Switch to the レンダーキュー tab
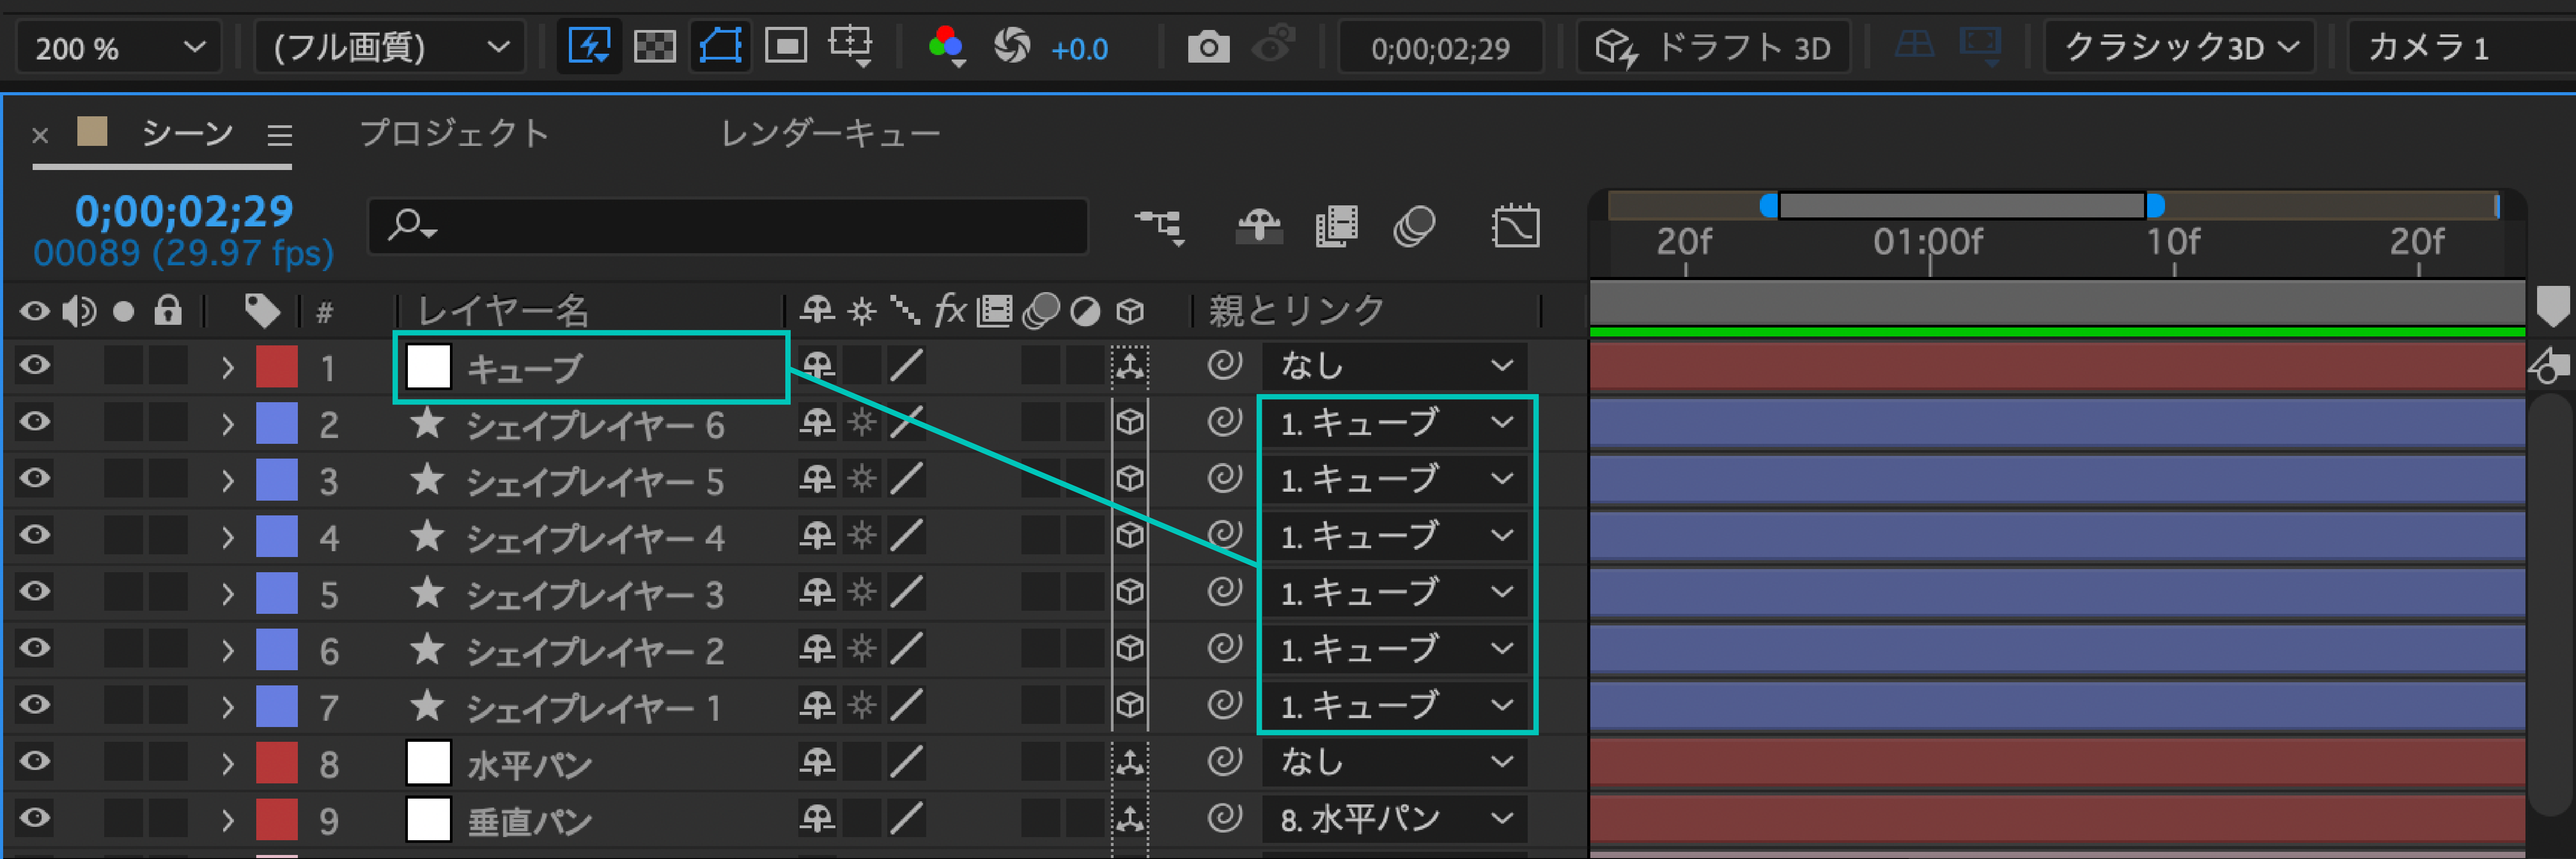This screenshot has width=2576, height=859. point(831,133)
